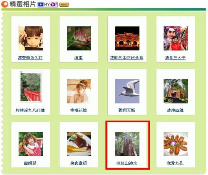Open the wooden house in forest thumbnail
Image resolution: width=208 pixels, height=175 pixels.
tap(176, 91)
